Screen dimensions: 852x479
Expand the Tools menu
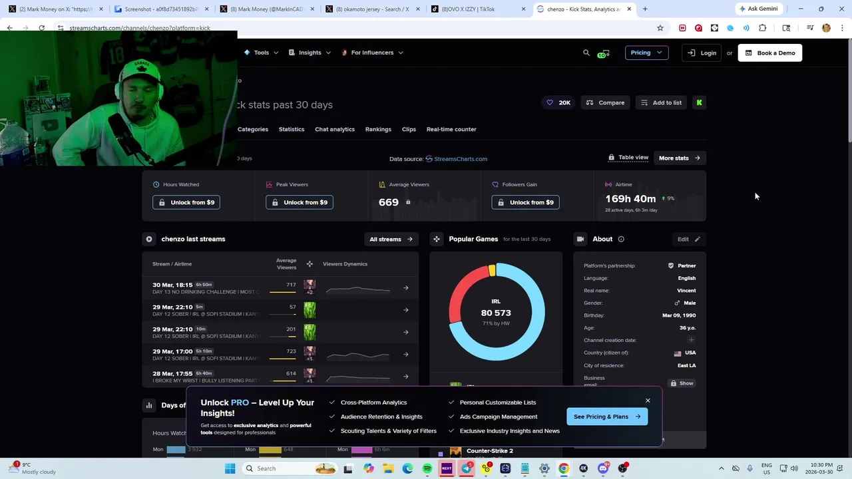point(262,53)
